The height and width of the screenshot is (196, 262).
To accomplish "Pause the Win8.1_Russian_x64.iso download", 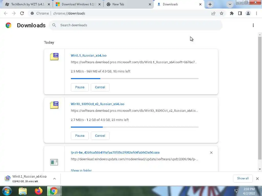I will [x=80, y=87].
